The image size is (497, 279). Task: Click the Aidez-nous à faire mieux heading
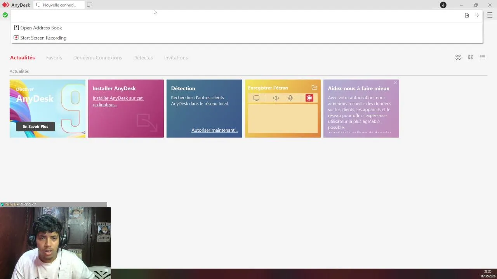tap(358, 88)
